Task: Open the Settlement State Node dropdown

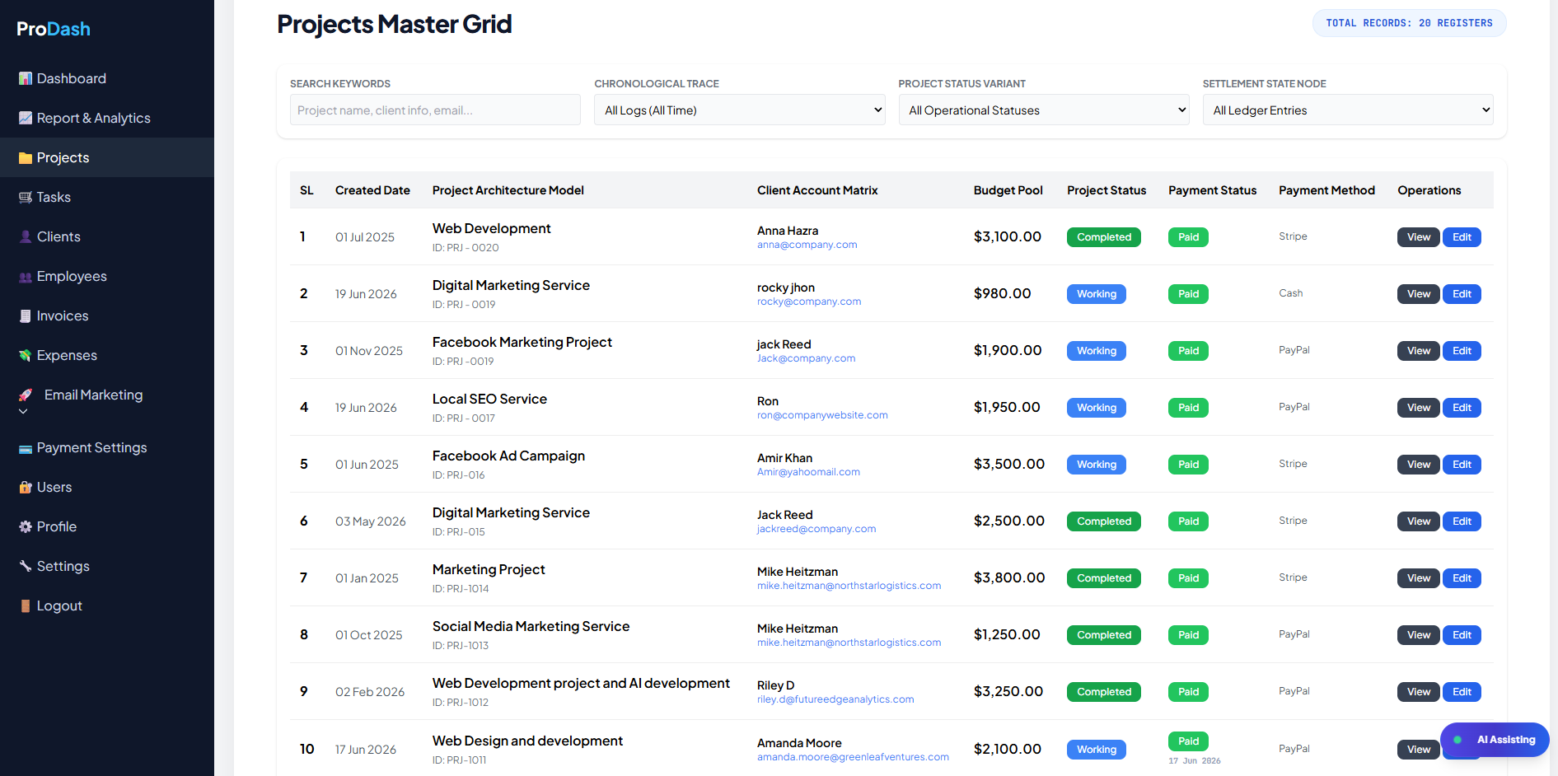Action: (1348, 110)
